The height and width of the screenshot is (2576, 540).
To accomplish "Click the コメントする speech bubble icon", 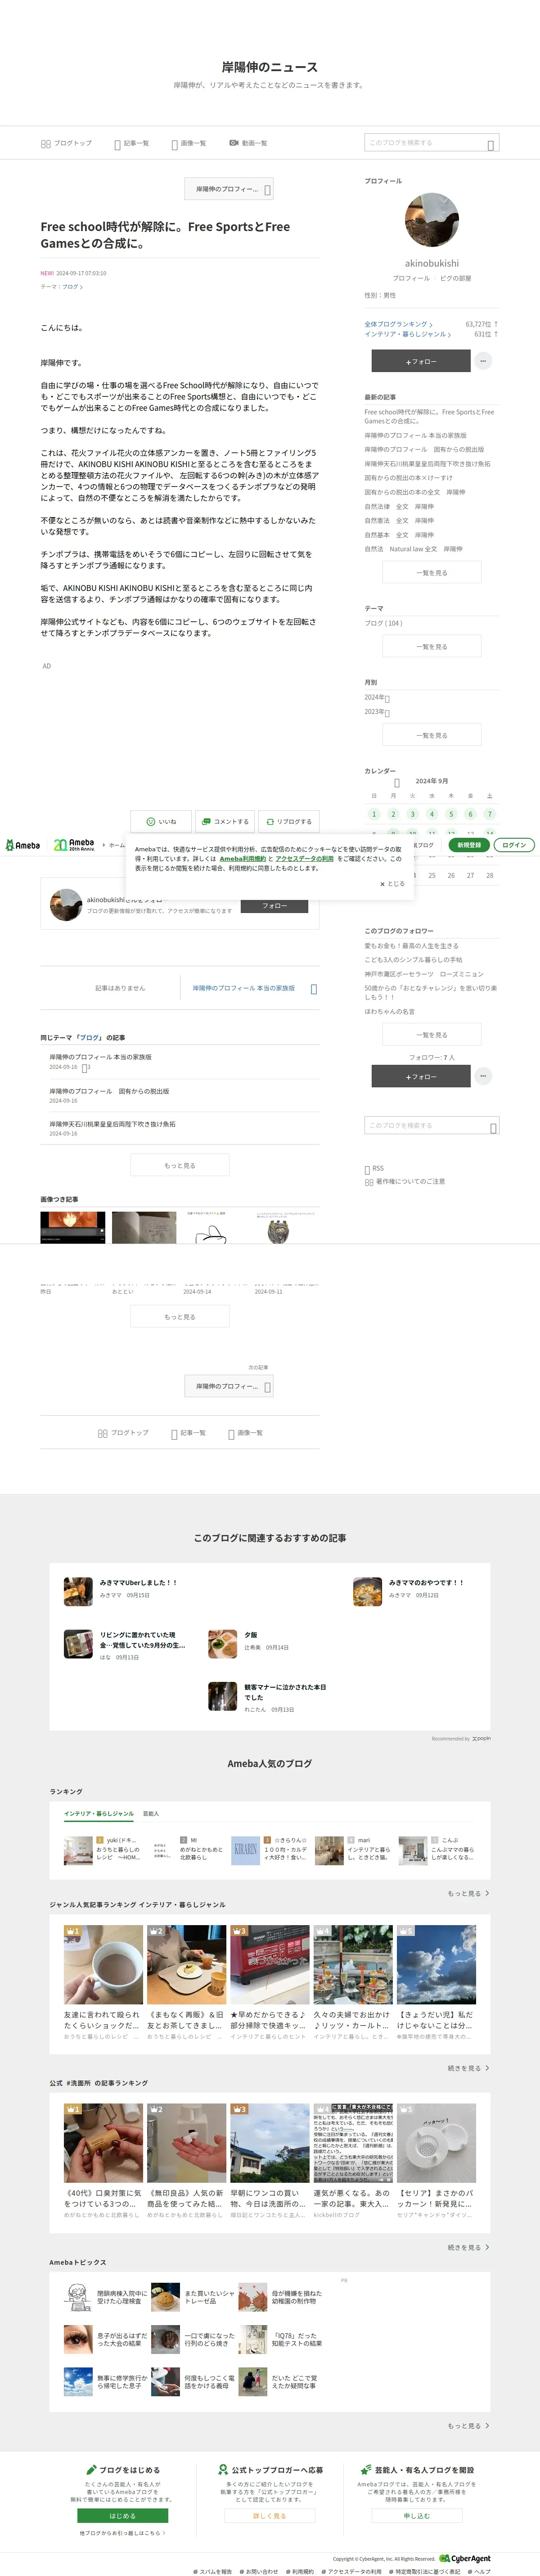I will (207, 821).
